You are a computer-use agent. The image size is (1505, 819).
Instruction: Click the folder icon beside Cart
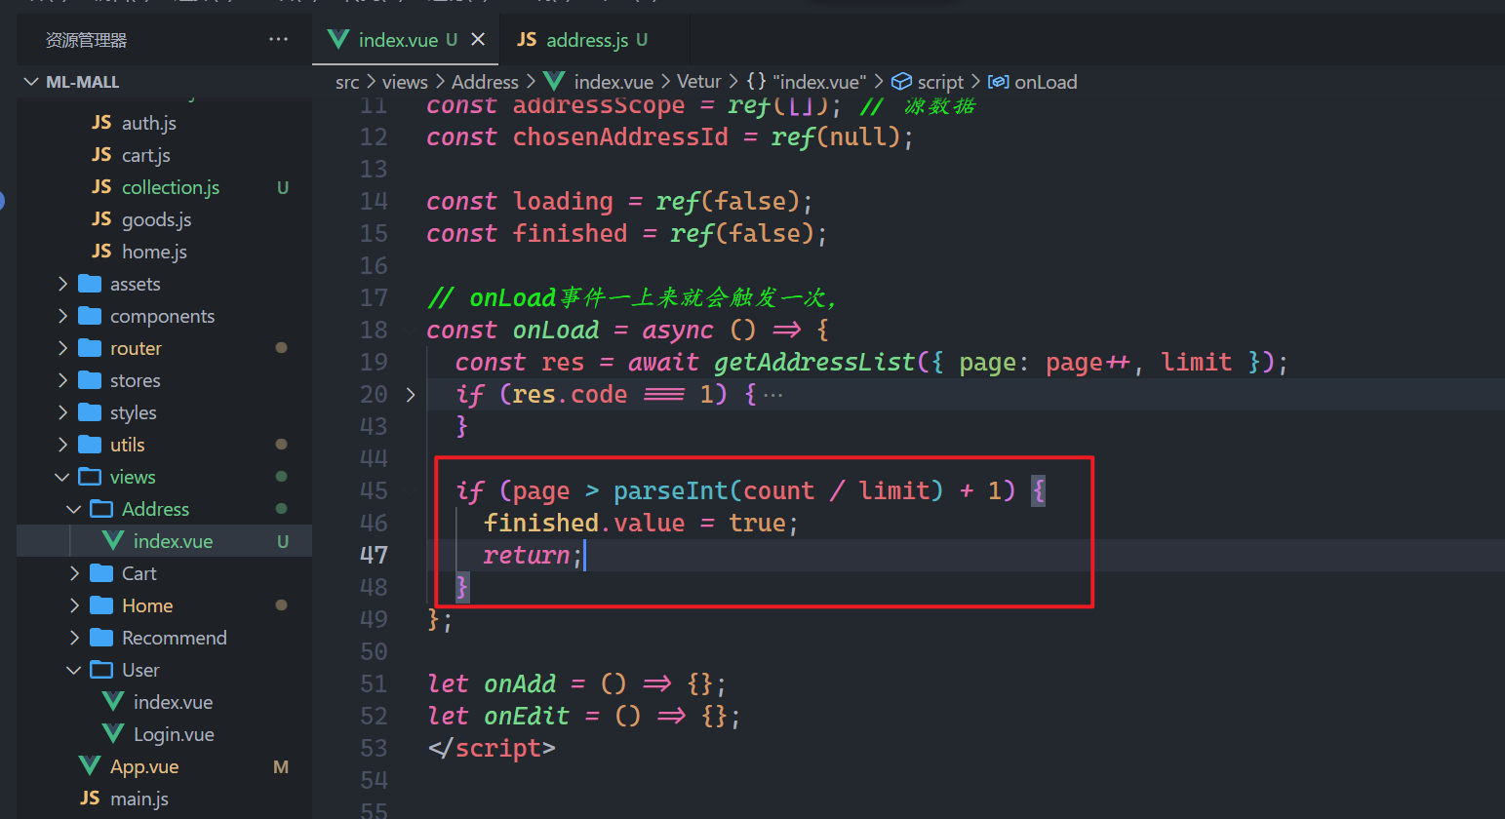coord(101,573)
